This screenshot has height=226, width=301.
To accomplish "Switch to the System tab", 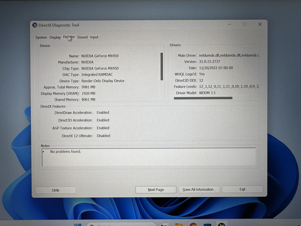I will point(41,37).
